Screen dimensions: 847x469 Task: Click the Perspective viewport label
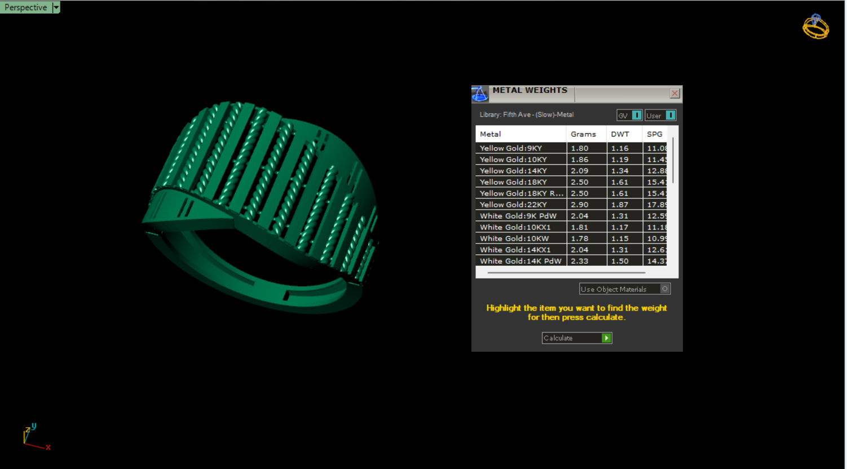tap(26, 7)
